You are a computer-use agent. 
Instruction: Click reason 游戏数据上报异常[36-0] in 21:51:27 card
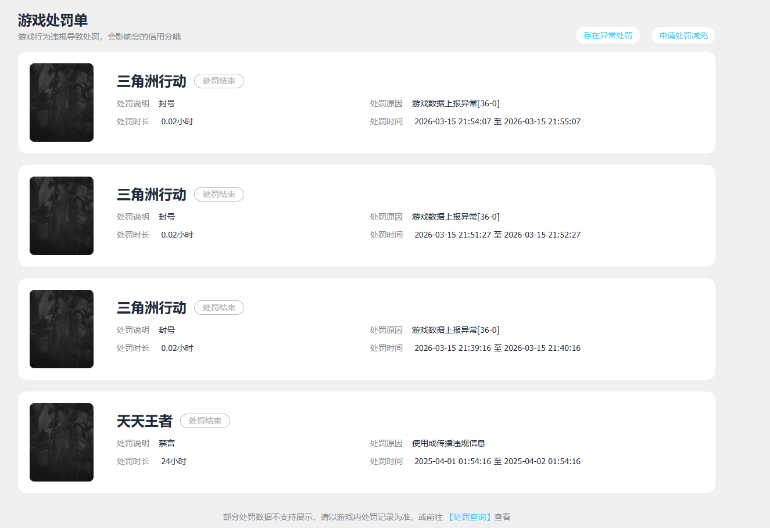456,217
